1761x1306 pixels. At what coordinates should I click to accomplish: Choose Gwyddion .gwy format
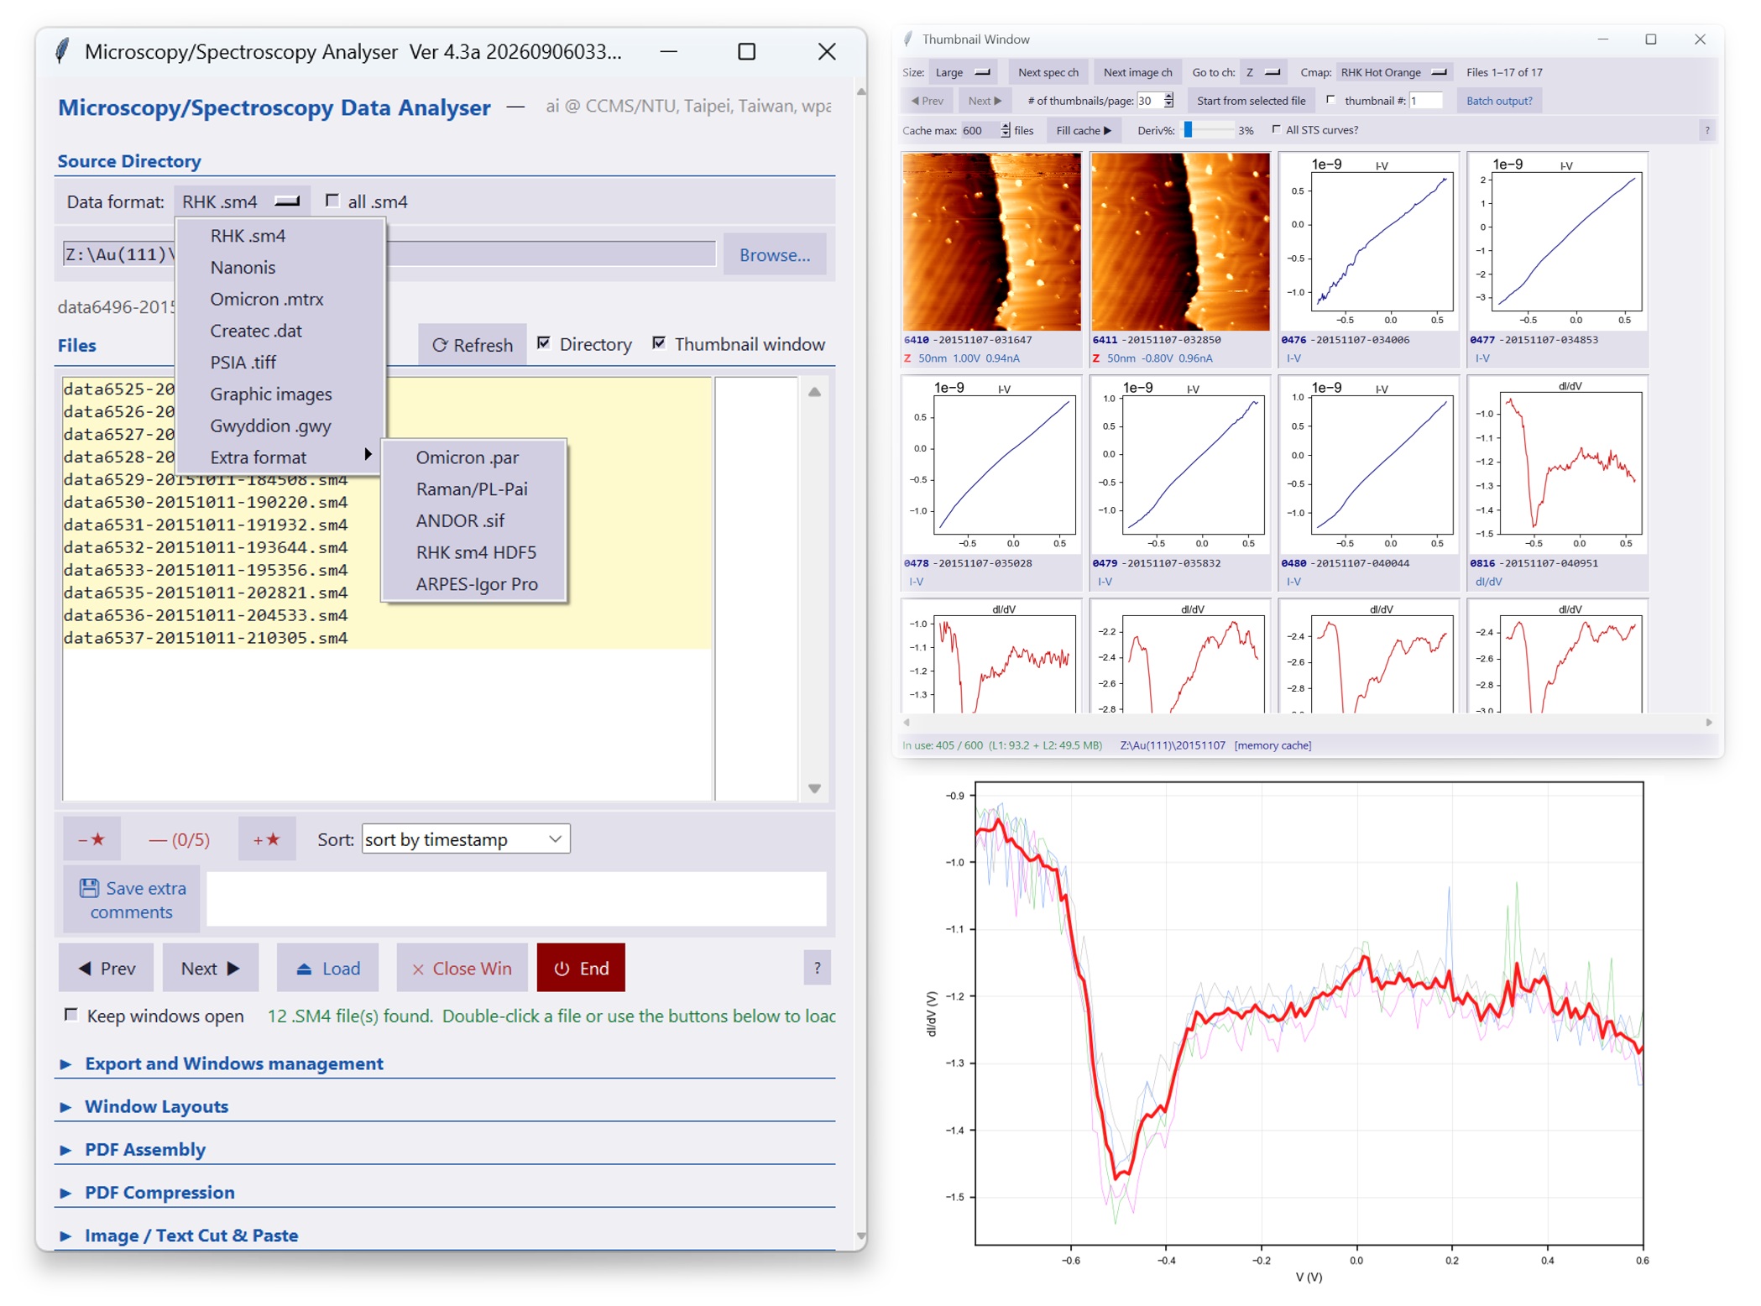point(280,426)
